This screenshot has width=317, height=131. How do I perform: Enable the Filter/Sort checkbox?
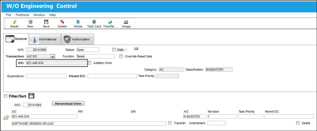tap(6, 96)
